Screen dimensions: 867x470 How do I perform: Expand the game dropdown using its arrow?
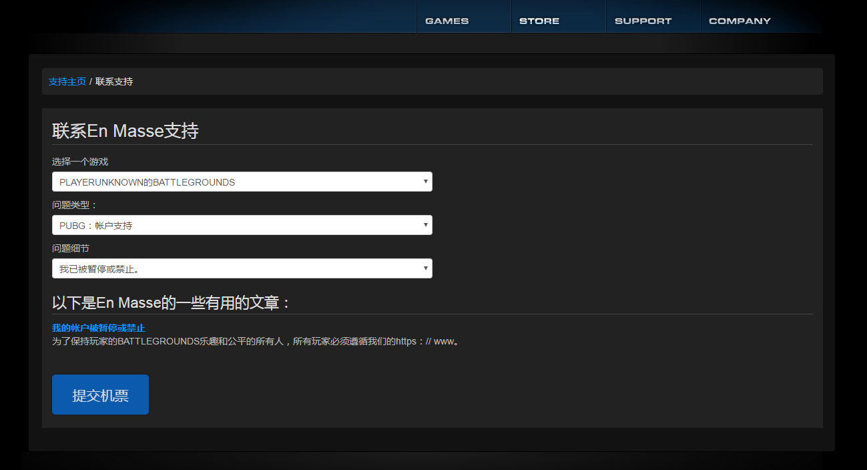point(425,181)
